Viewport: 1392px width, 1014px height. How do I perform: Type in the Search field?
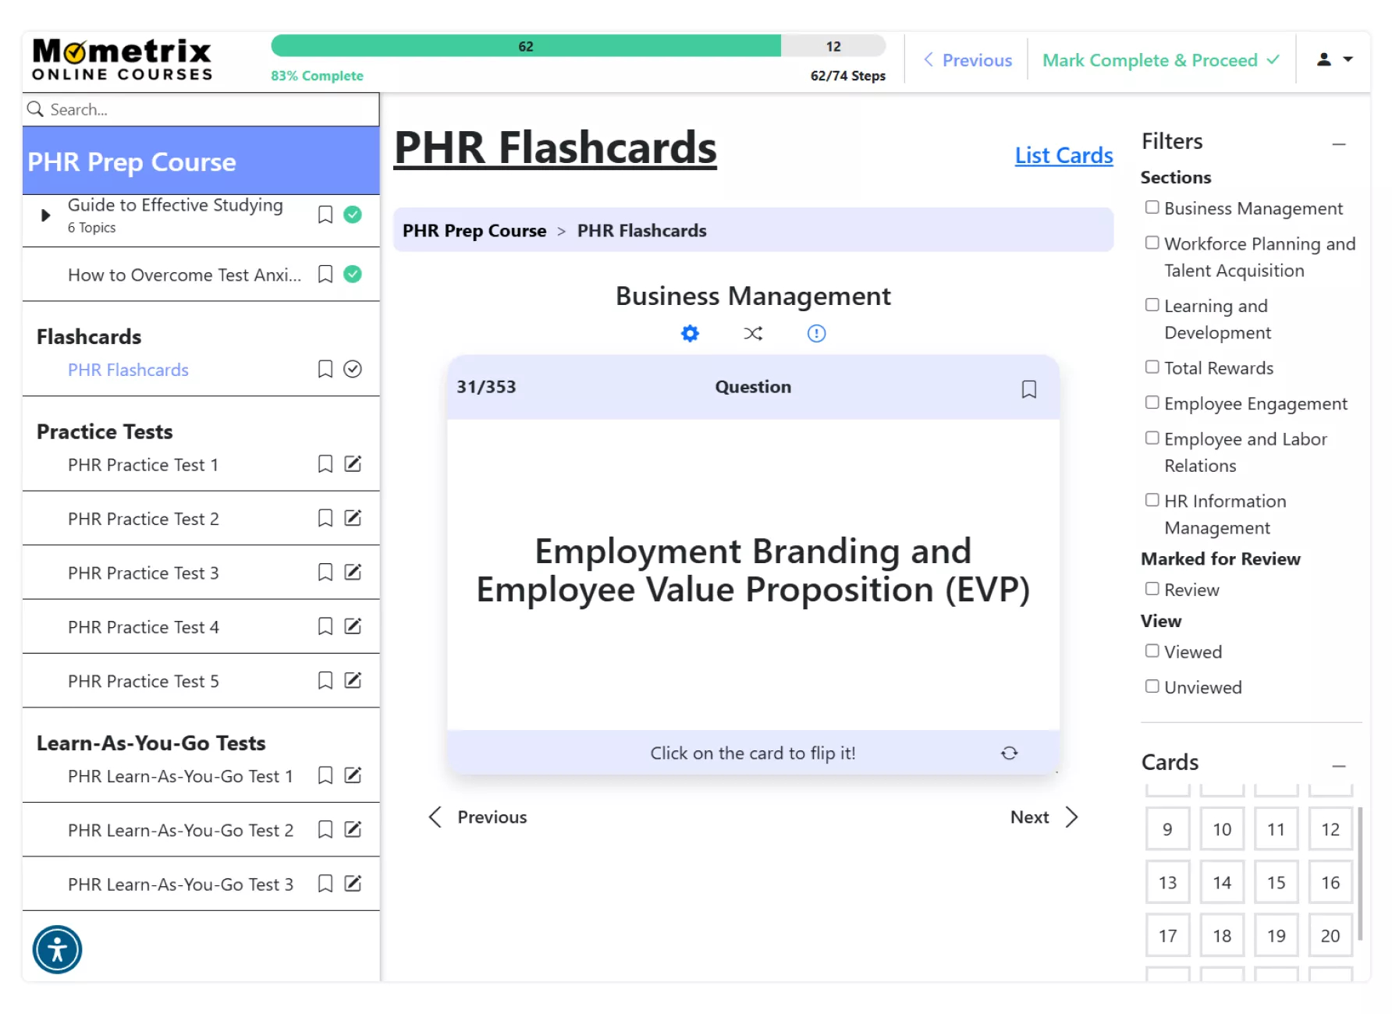203,109
